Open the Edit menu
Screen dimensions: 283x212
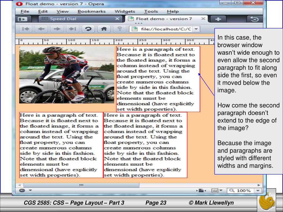click(x=43, y=11)
